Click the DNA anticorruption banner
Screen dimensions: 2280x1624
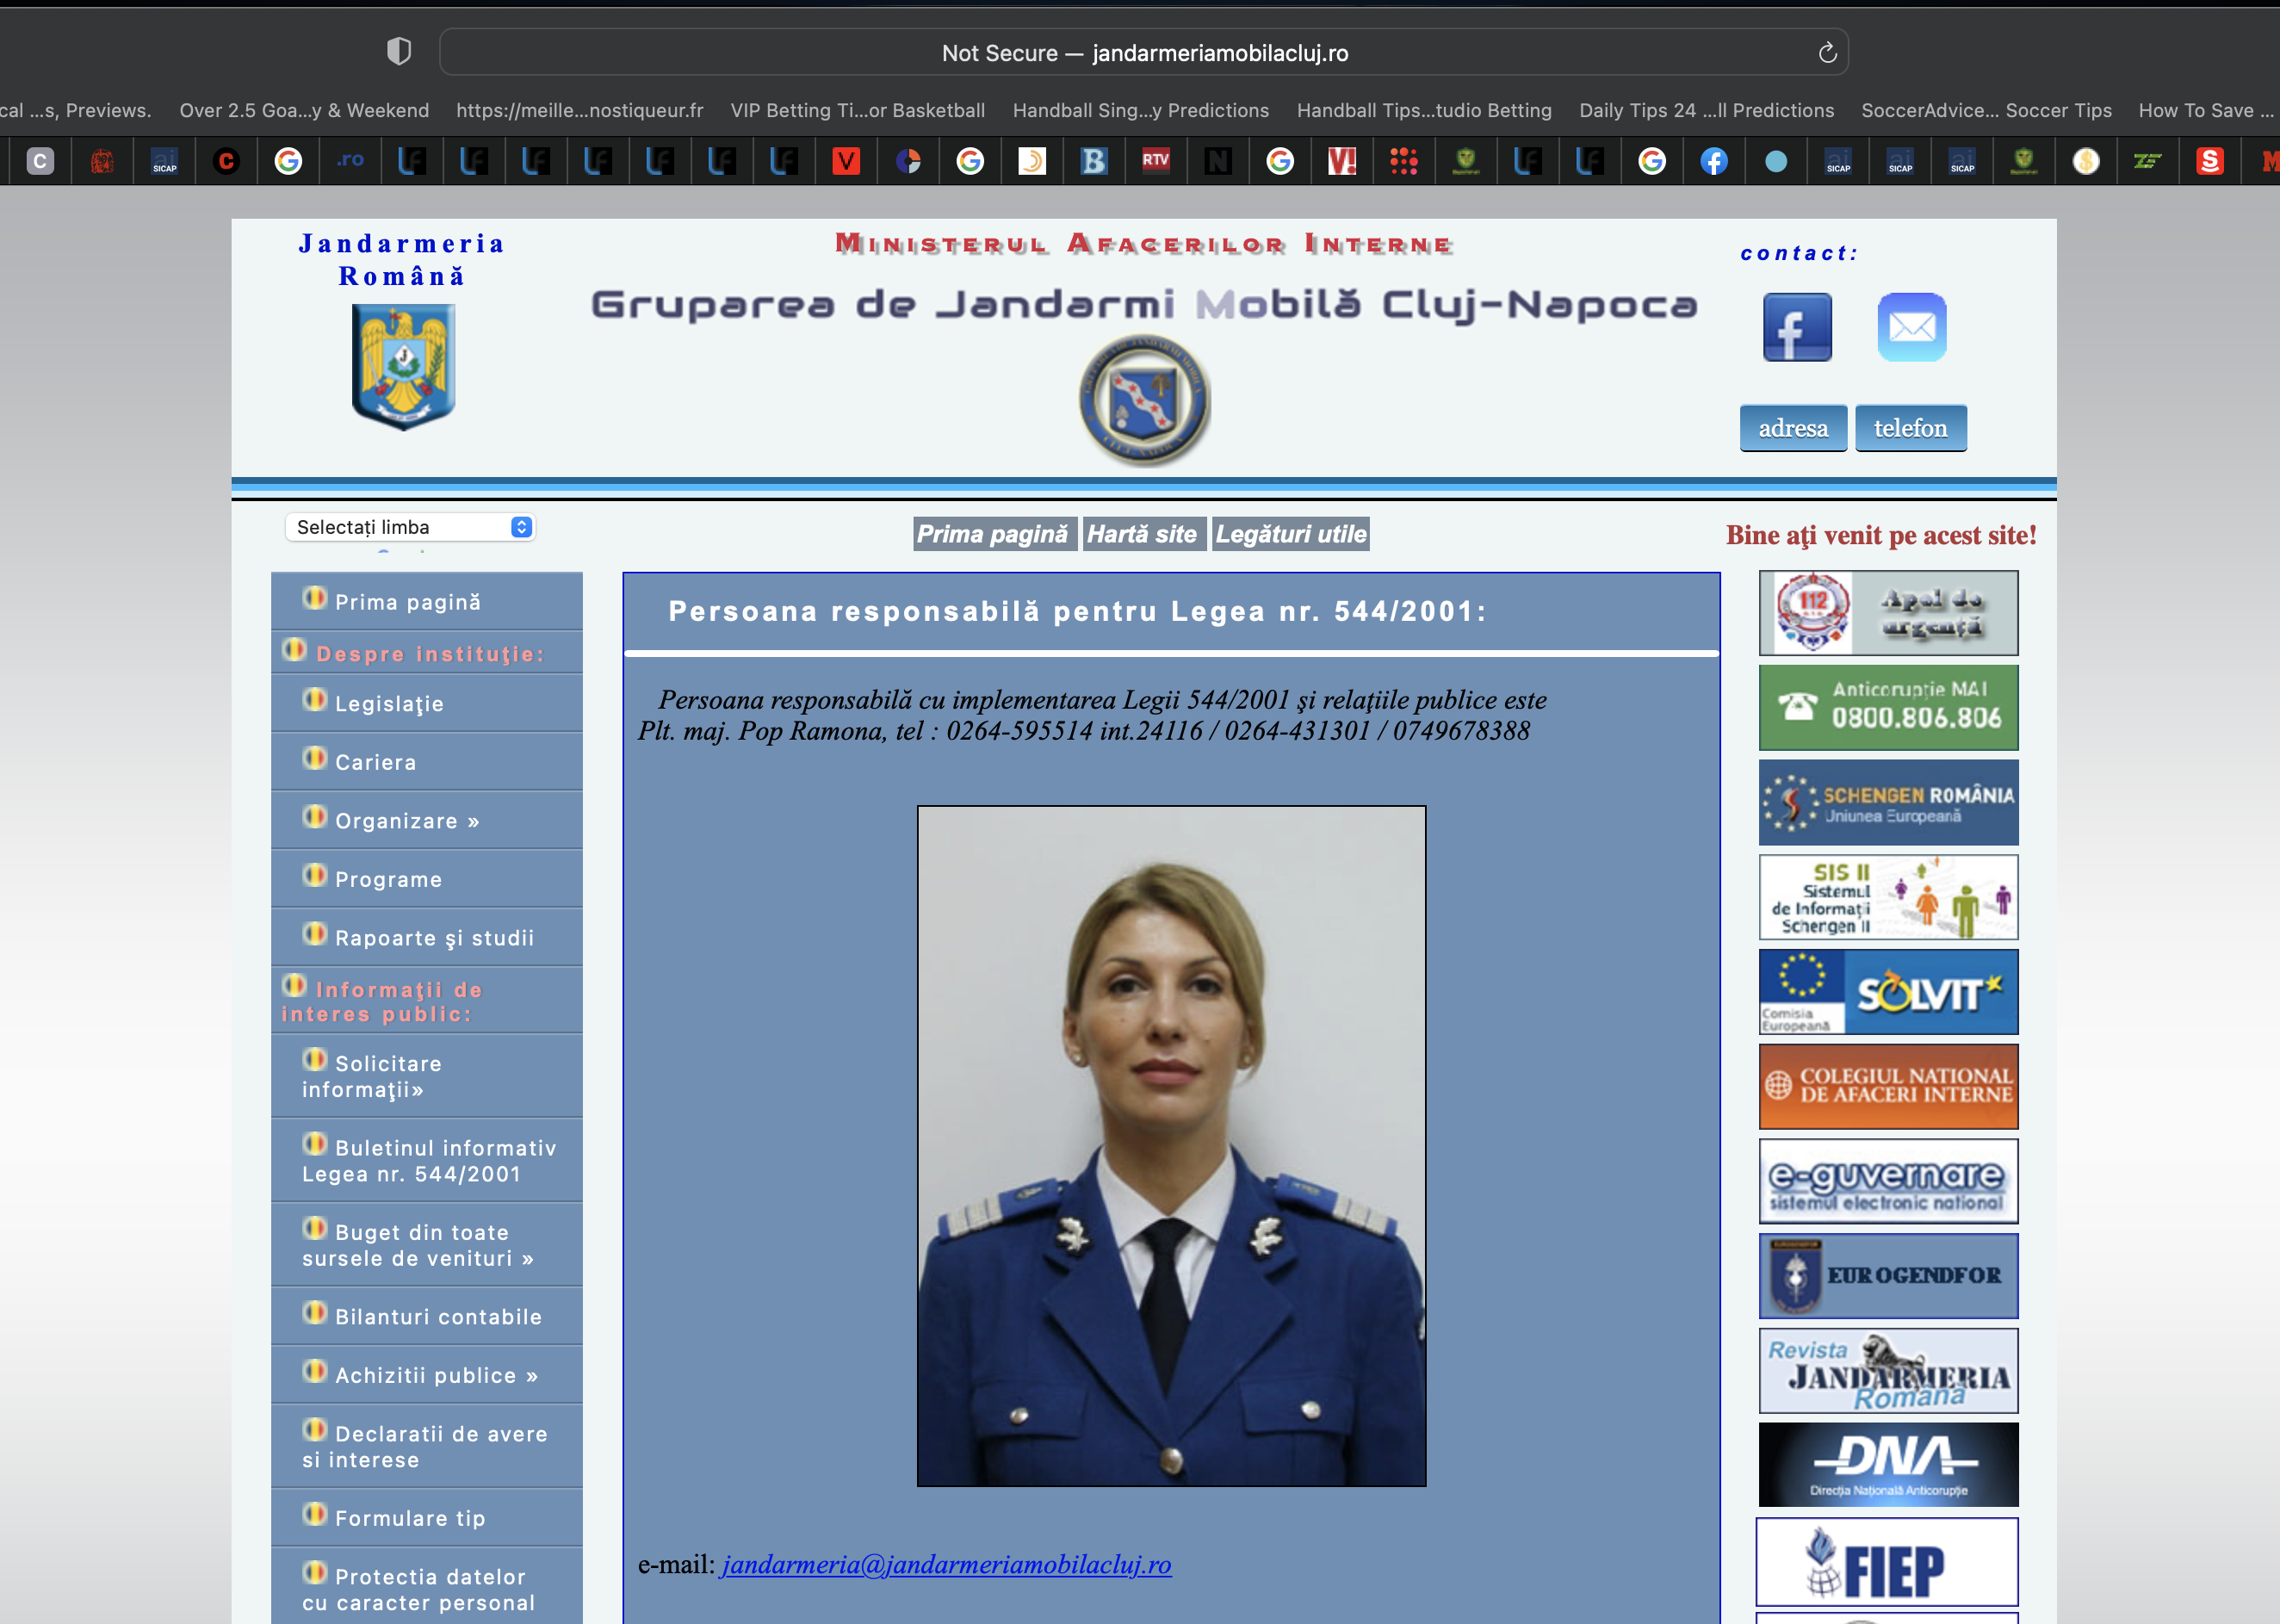click(x=1887, y=1465)
